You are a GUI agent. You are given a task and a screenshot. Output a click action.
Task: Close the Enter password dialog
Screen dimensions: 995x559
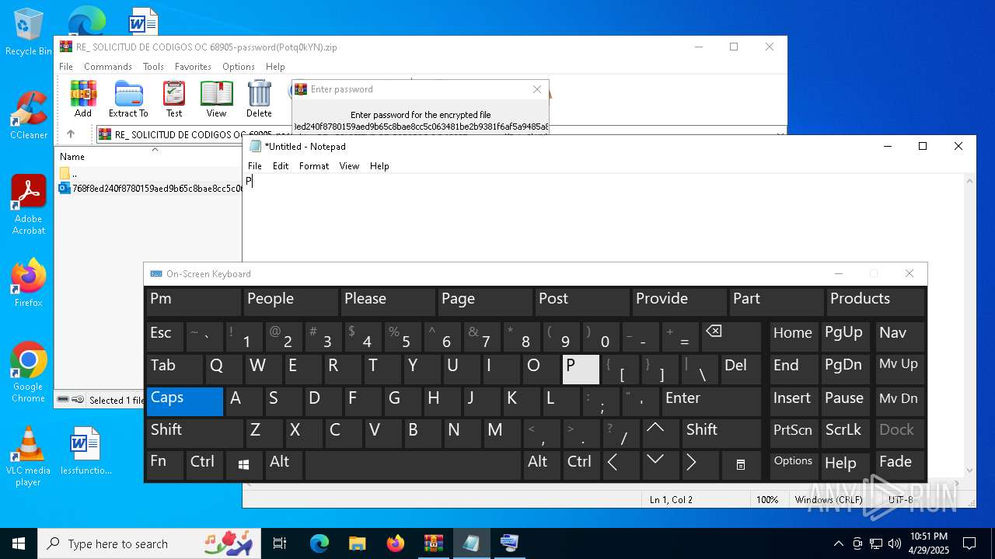[536, 89]
